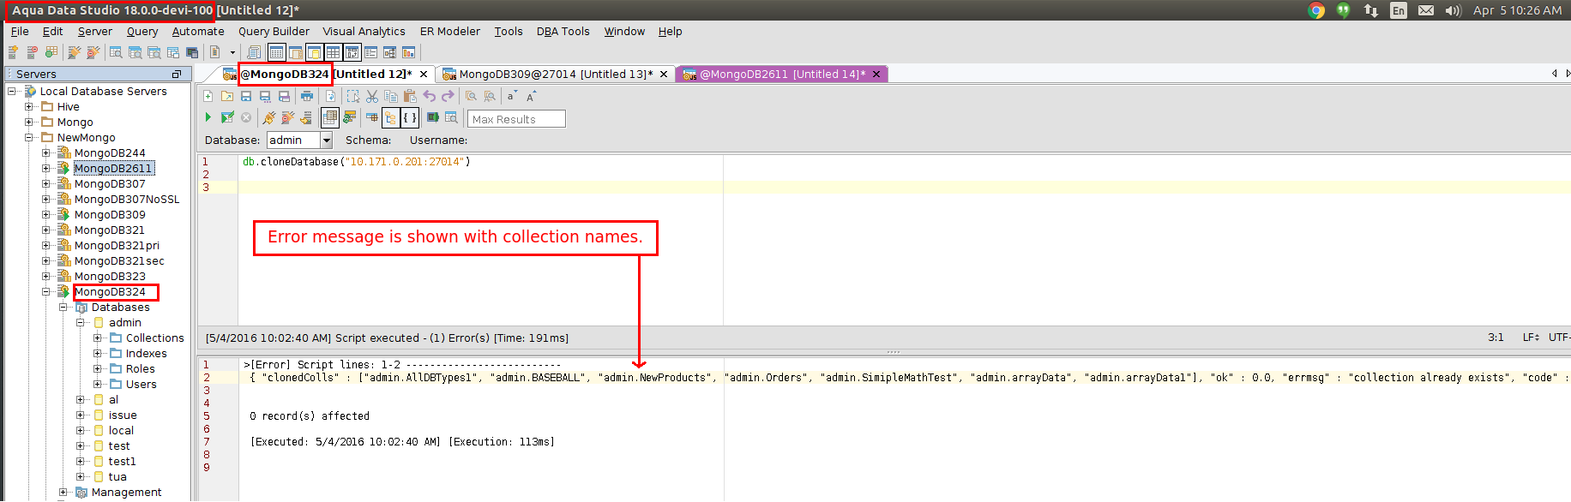This screenshot has height=502, width=1571.
Task: Click the Decrease font size icon
Action: click(x=511, y=96)
